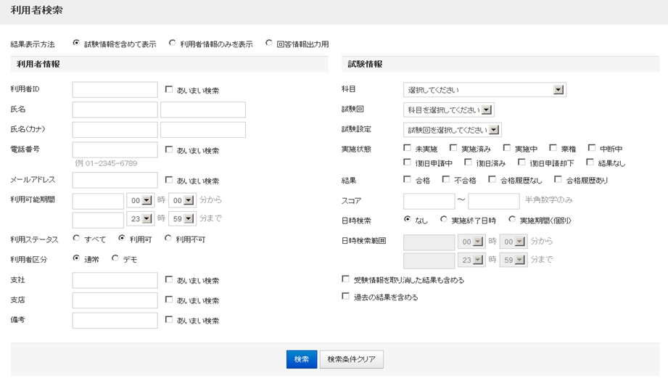Select 利用者情報のみを表示 radio option

point(173,44)
